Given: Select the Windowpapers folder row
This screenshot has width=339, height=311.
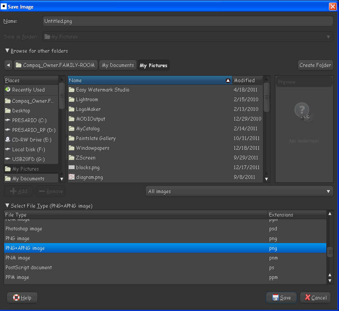Looking at the screenshot, I should tap(165, 148).
